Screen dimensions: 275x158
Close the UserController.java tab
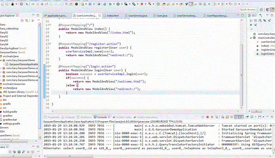pyautogui.click(x=100, y=15)
